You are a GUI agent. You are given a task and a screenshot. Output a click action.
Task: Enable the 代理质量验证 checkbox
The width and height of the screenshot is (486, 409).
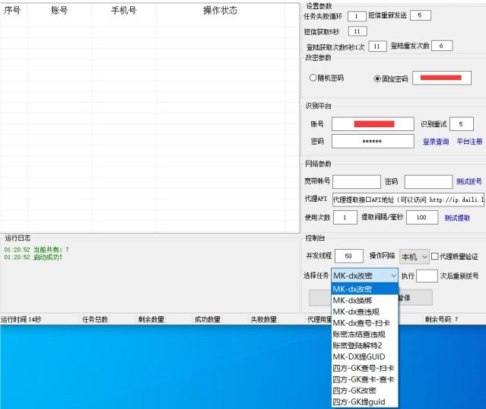435,257
